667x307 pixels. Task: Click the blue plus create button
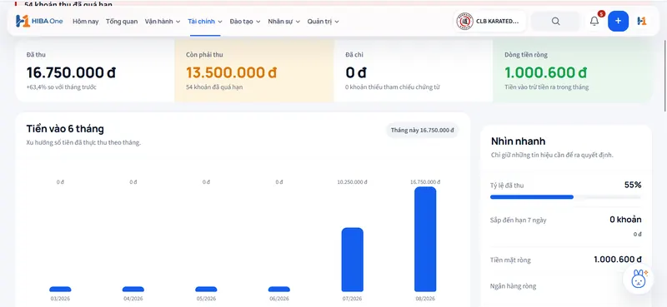tap(618, 22)
